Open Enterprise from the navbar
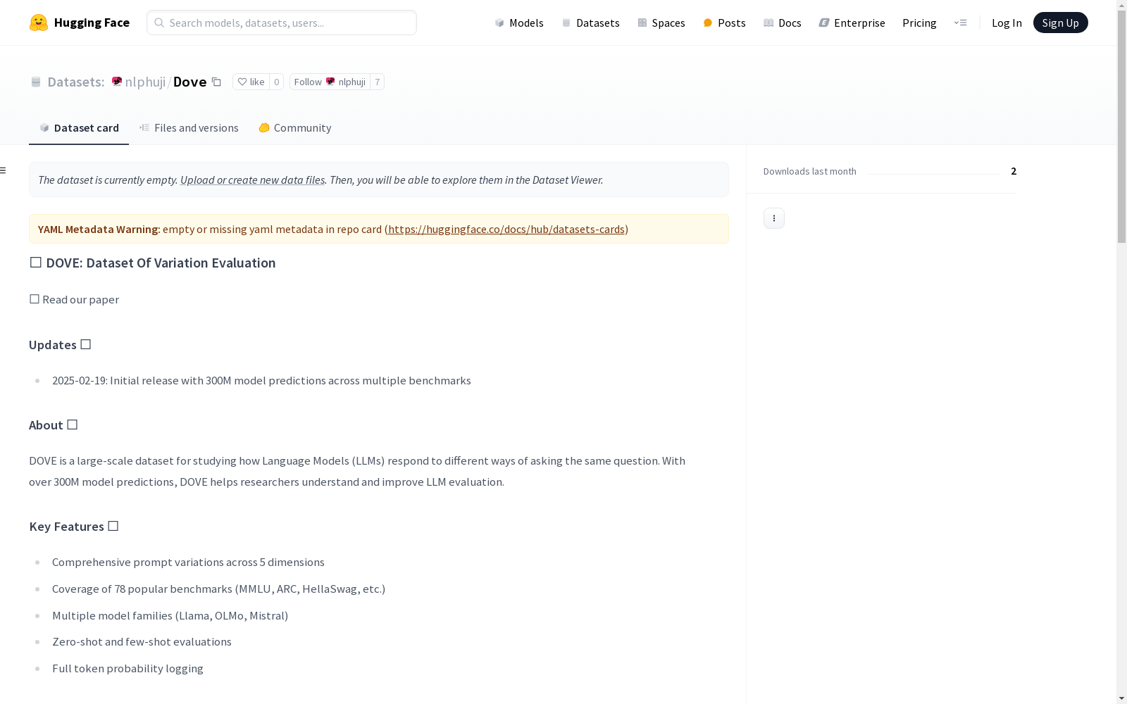 852,23
